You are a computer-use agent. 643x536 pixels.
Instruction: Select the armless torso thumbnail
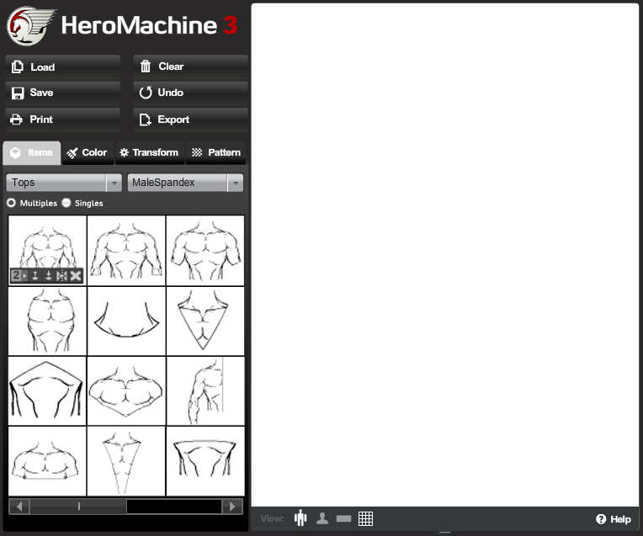48,321
